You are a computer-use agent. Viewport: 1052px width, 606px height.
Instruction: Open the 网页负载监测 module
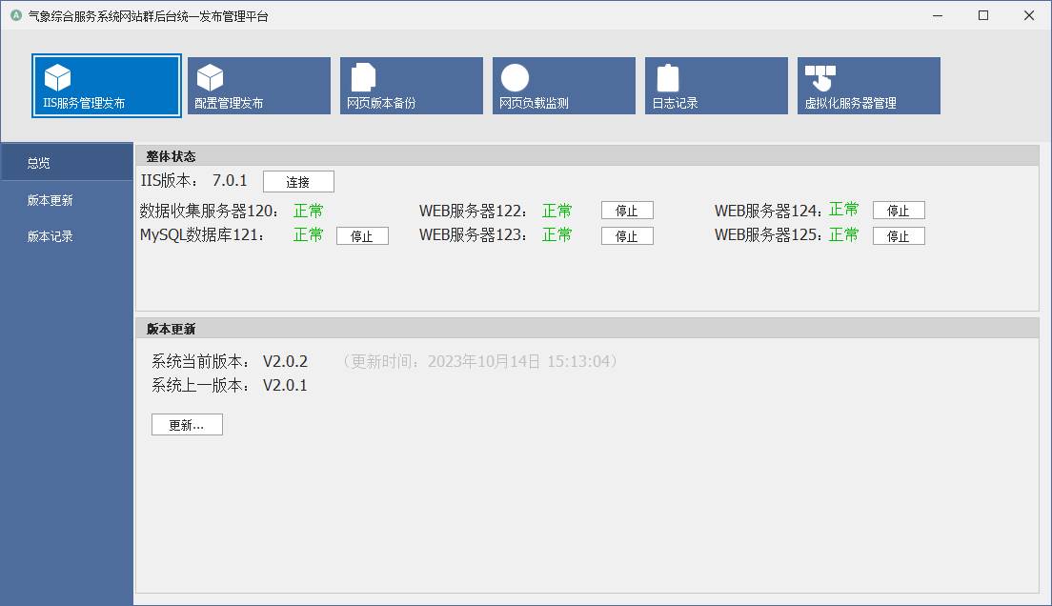click(x=563, y=86)
